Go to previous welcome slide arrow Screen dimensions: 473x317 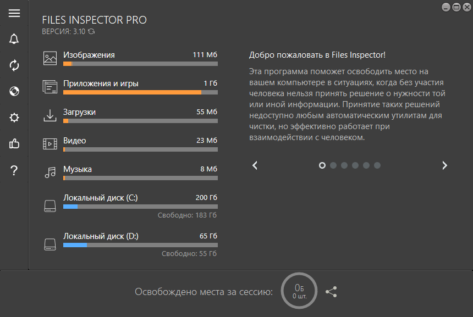pyautogui.click(x=255, y=165)
